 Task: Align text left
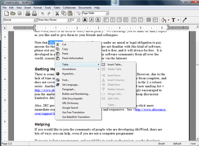pyautogui.click(x=106, y=20)
